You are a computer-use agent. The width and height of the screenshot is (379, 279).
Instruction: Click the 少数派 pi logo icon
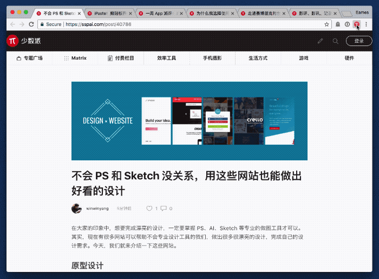point(12,41)
